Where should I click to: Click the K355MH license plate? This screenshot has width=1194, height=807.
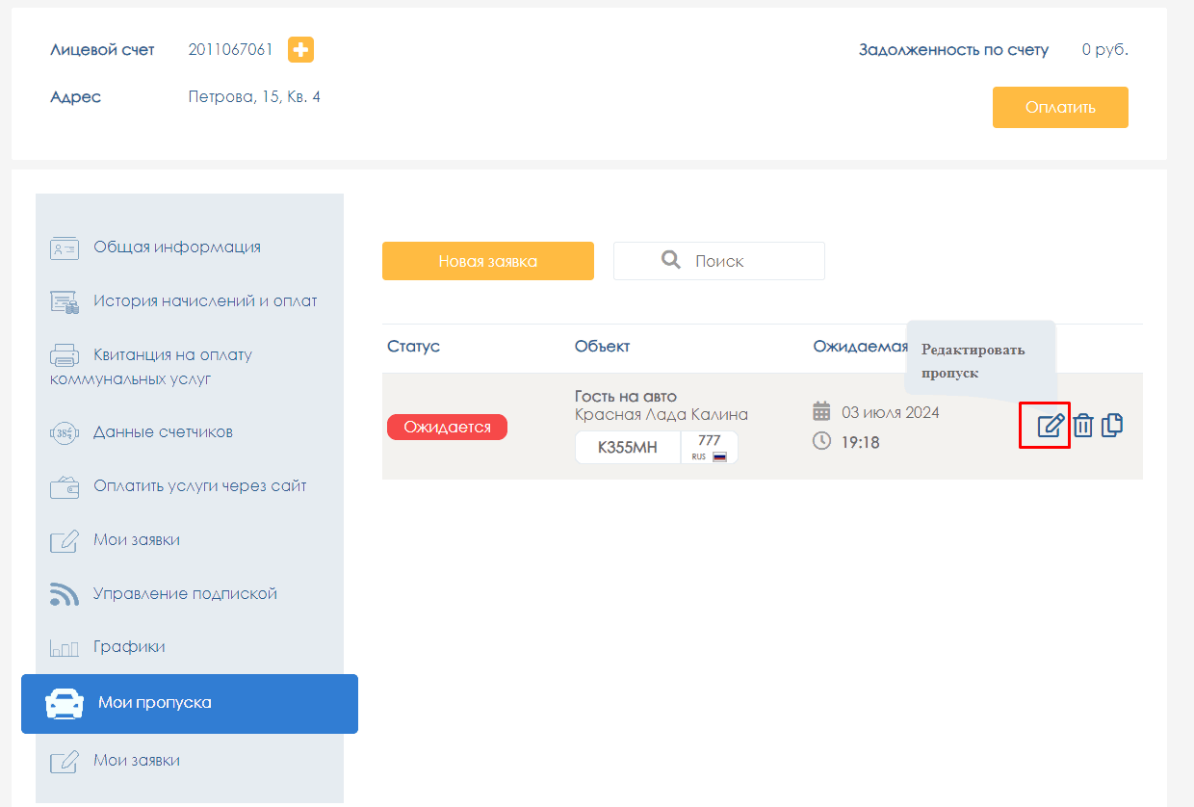coord(628,448)
